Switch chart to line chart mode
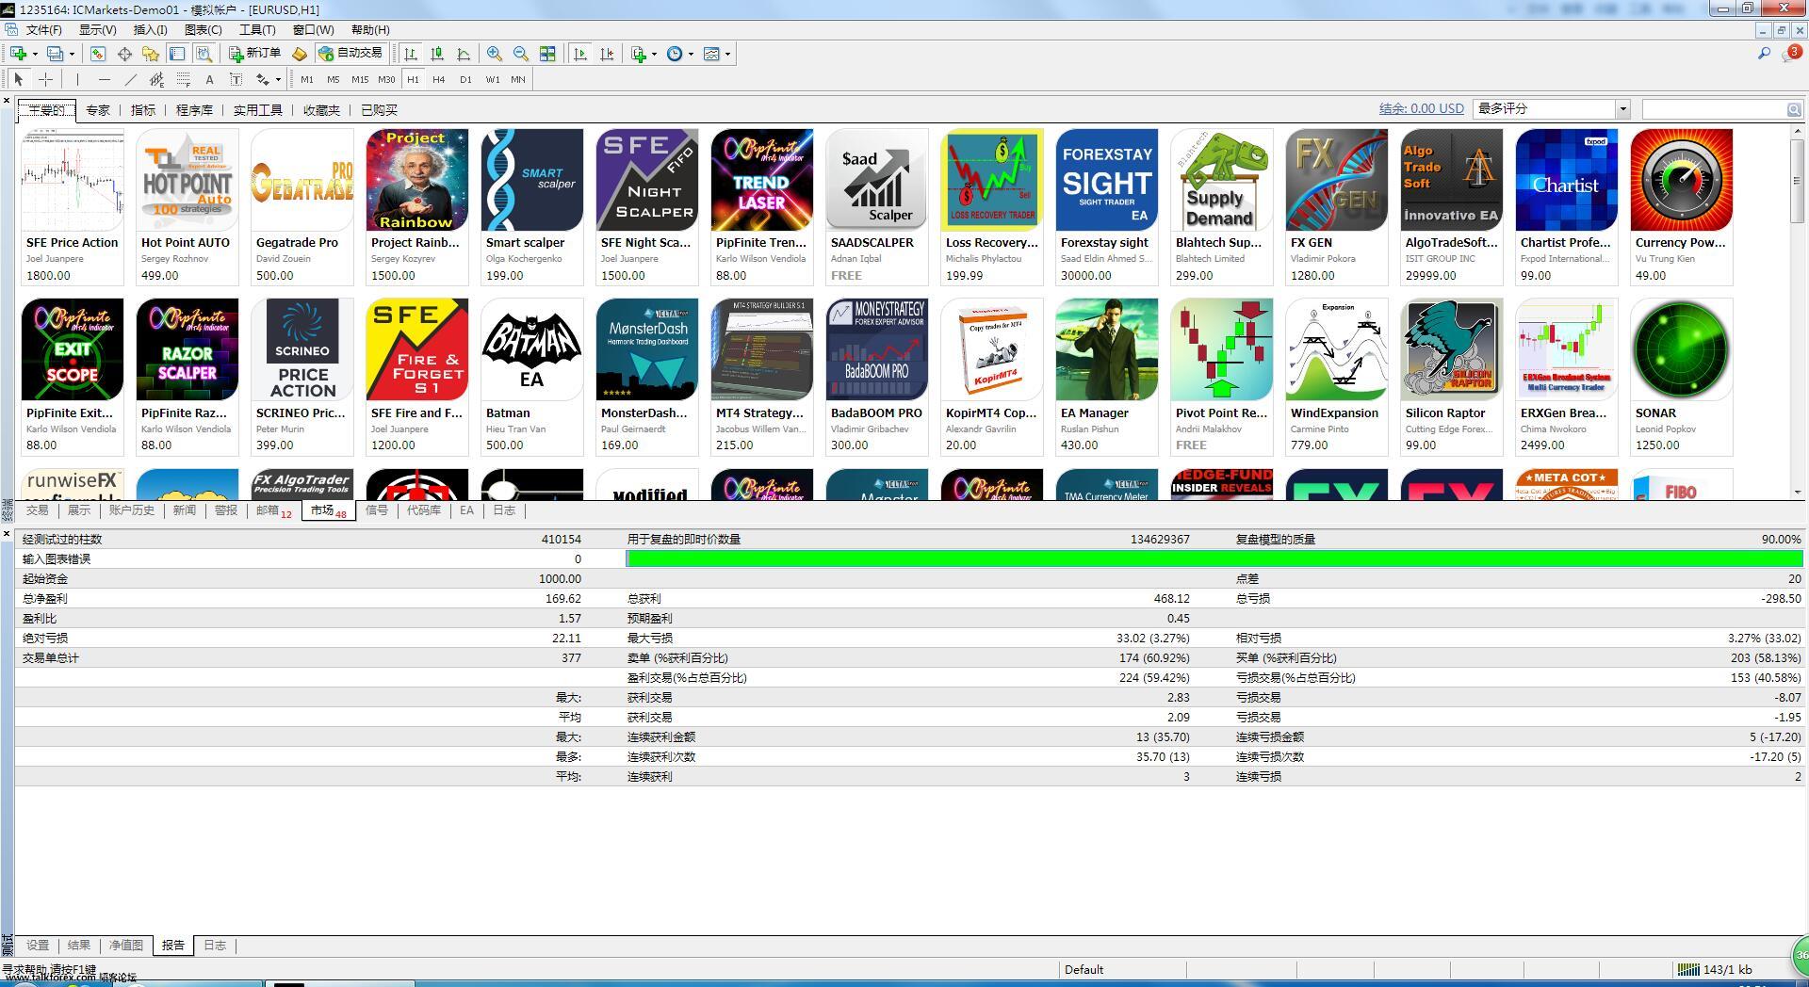The height and width of the screenshot is (987, 1809). (464, 54)
